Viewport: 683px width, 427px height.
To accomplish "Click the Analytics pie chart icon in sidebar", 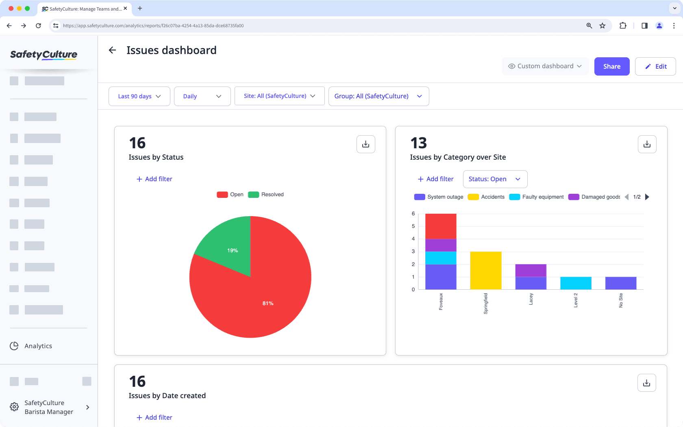I will [x=14, y=346].
